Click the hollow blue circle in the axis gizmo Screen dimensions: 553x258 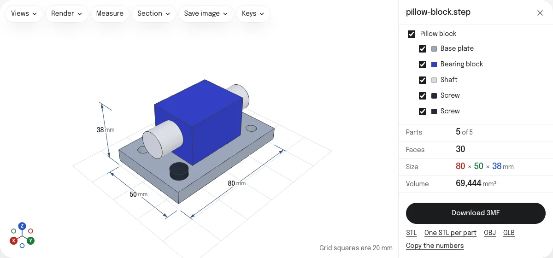pyautogui.click(x=22, y=246)
